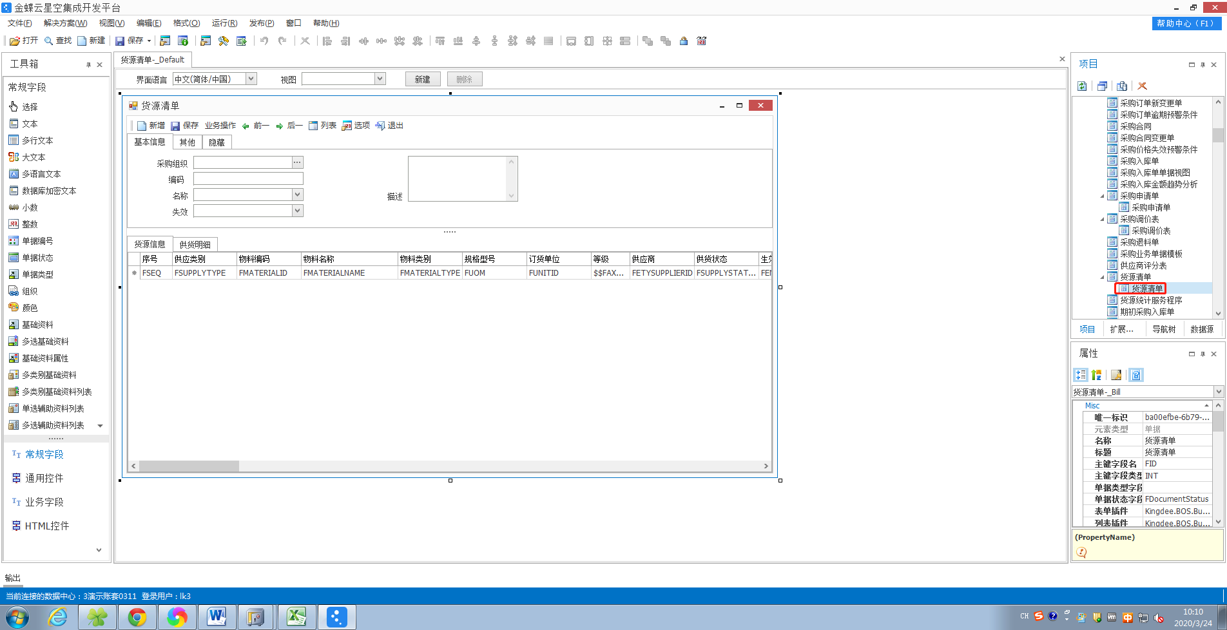Screen dimensions: 1227x630
Task: Open the 名称 dropdown in form
Action: pyautogui.click(x=297, y=195)
